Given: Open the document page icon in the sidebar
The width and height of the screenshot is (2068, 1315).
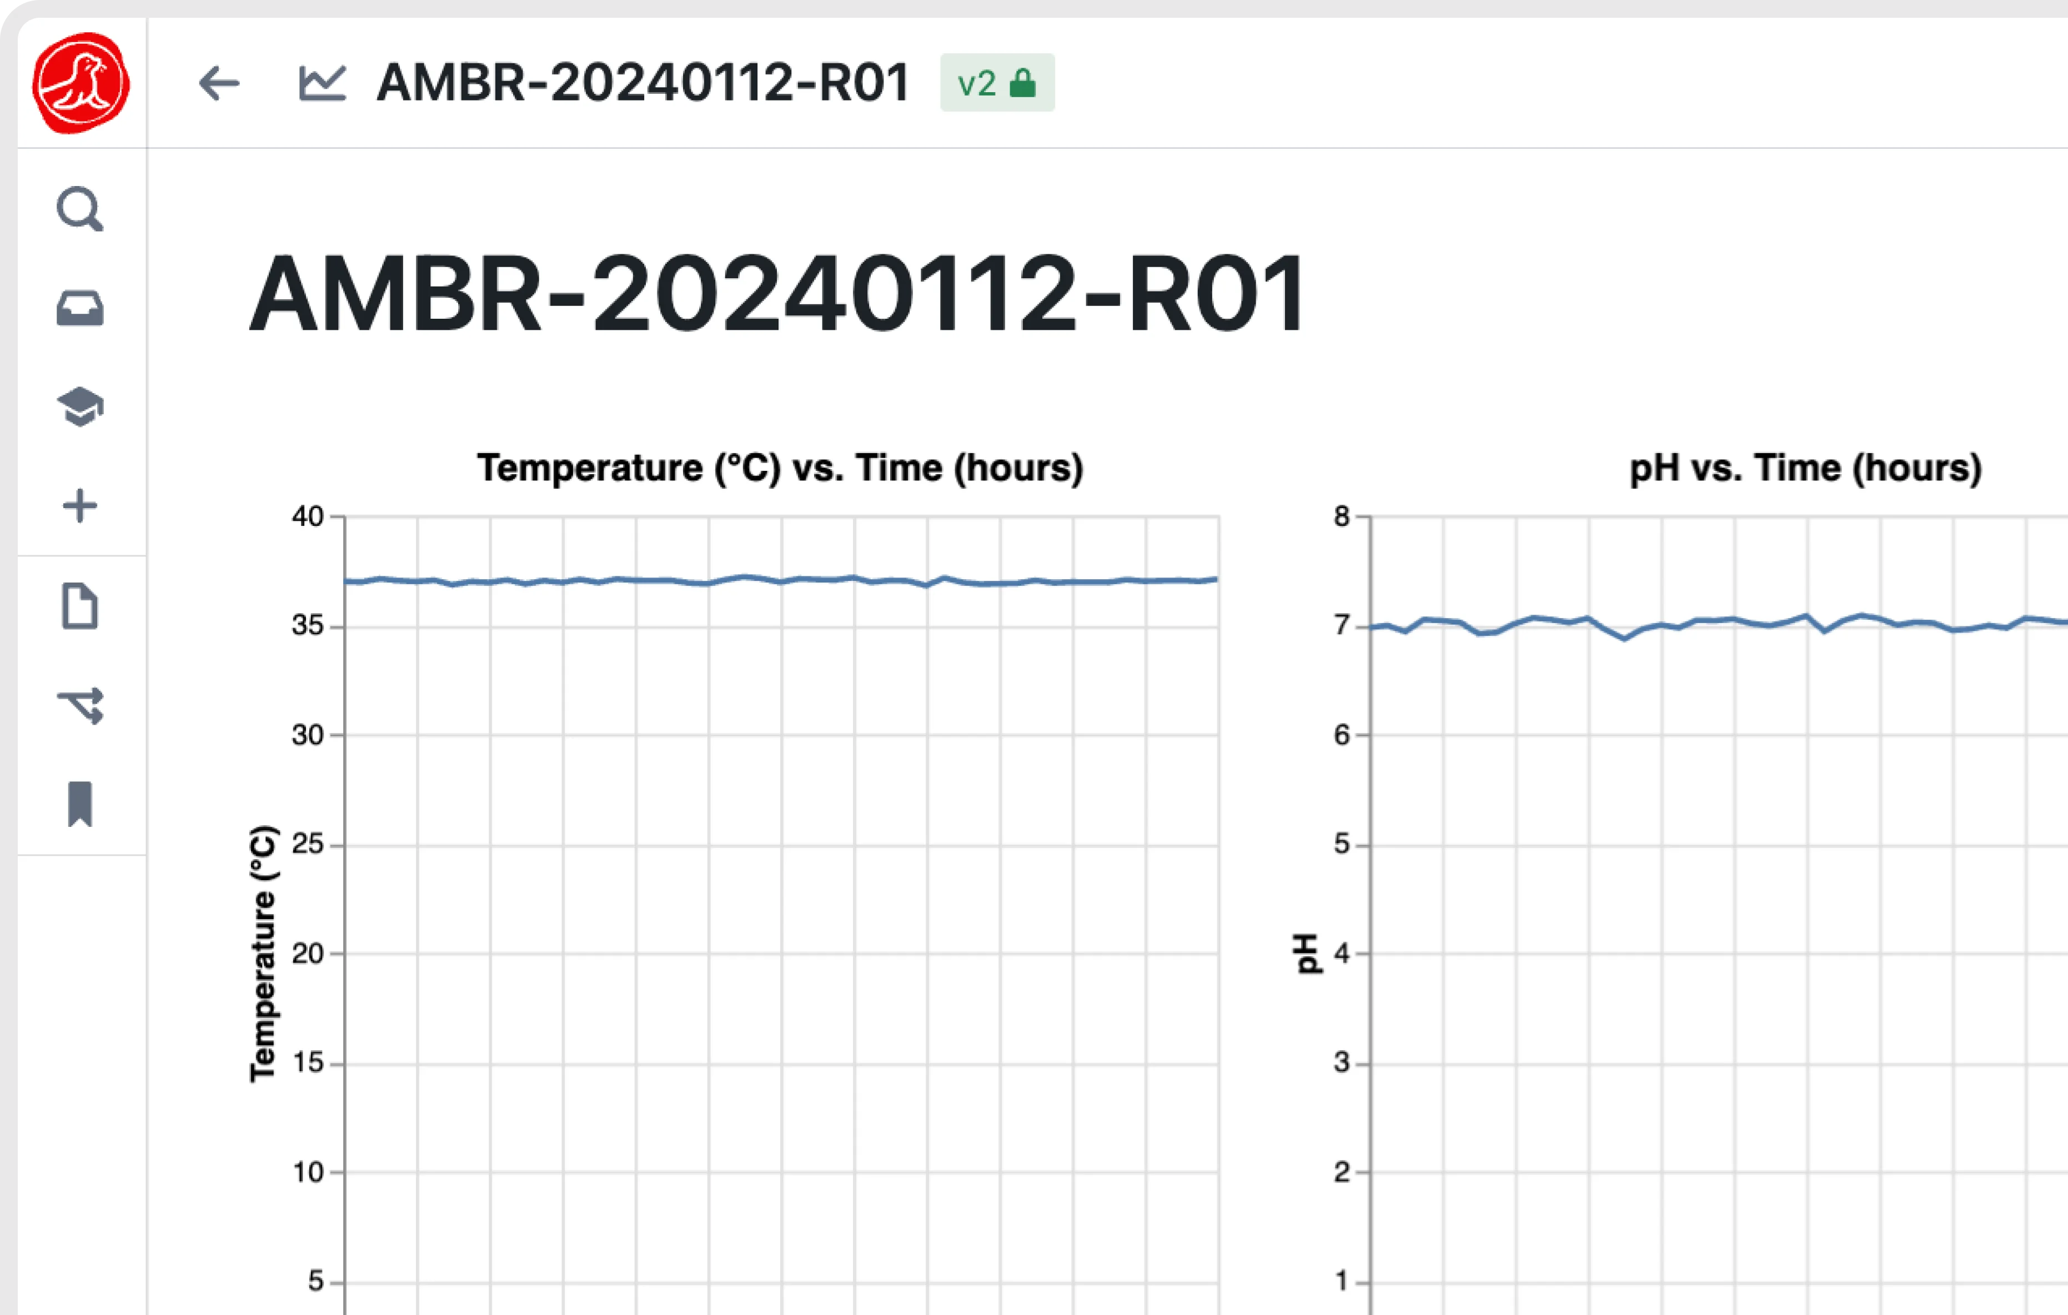Looking at the screenshot, I should [x=80, y=606].
